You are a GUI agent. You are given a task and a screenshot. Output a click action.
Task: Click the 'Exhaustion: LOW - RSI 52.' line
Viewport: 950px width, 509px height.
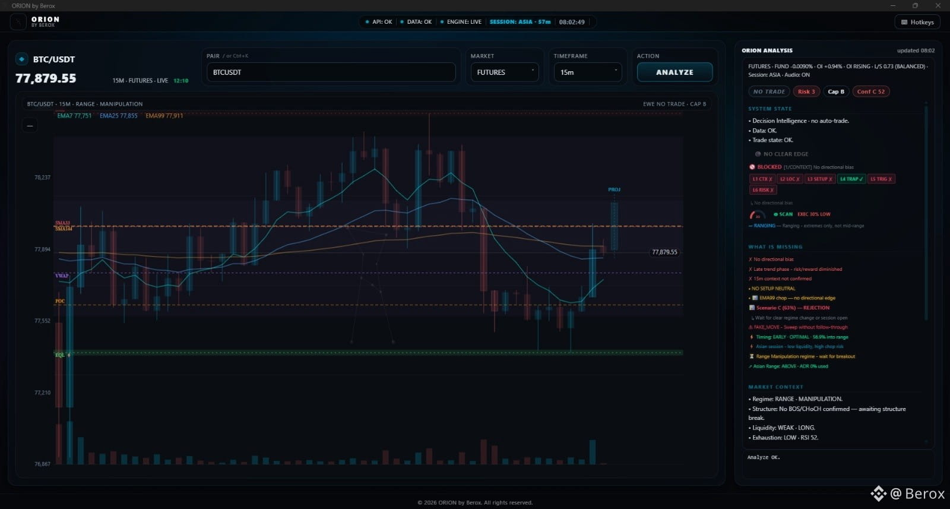784,438
